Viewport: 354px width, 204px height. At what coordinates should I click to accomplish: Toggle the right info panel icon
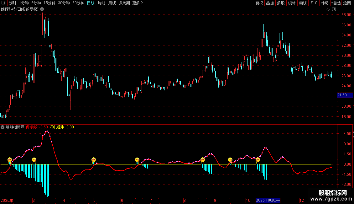334,9
